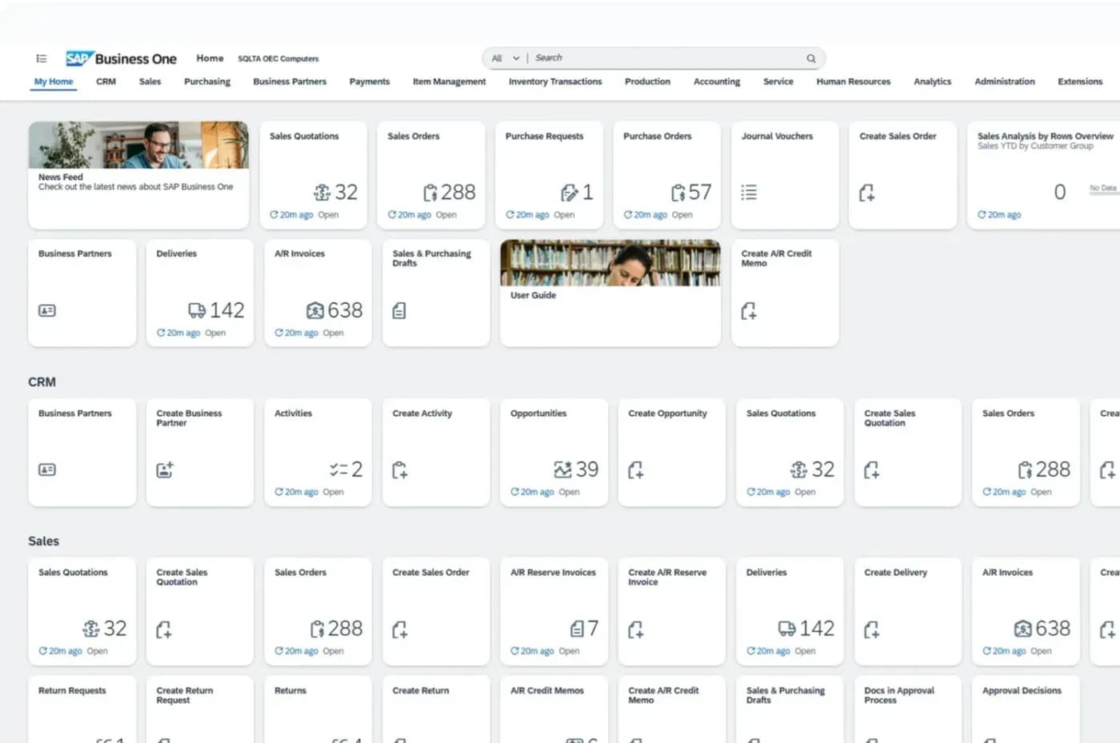This screenshot has height=743, width=1120.
Task: Open the Sales Analysis by Rows Overview tile
Action: (x=1043, y=175)
